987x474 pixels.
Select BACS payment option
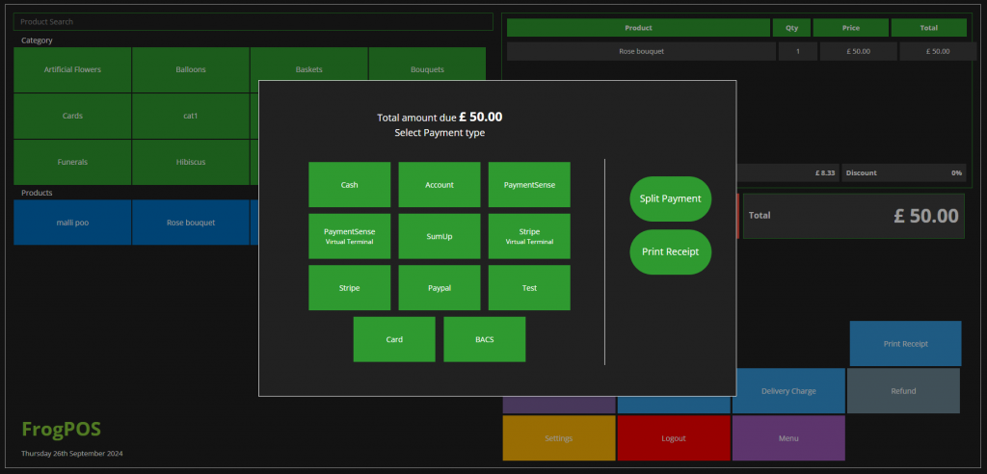click(x=484, y=339)
